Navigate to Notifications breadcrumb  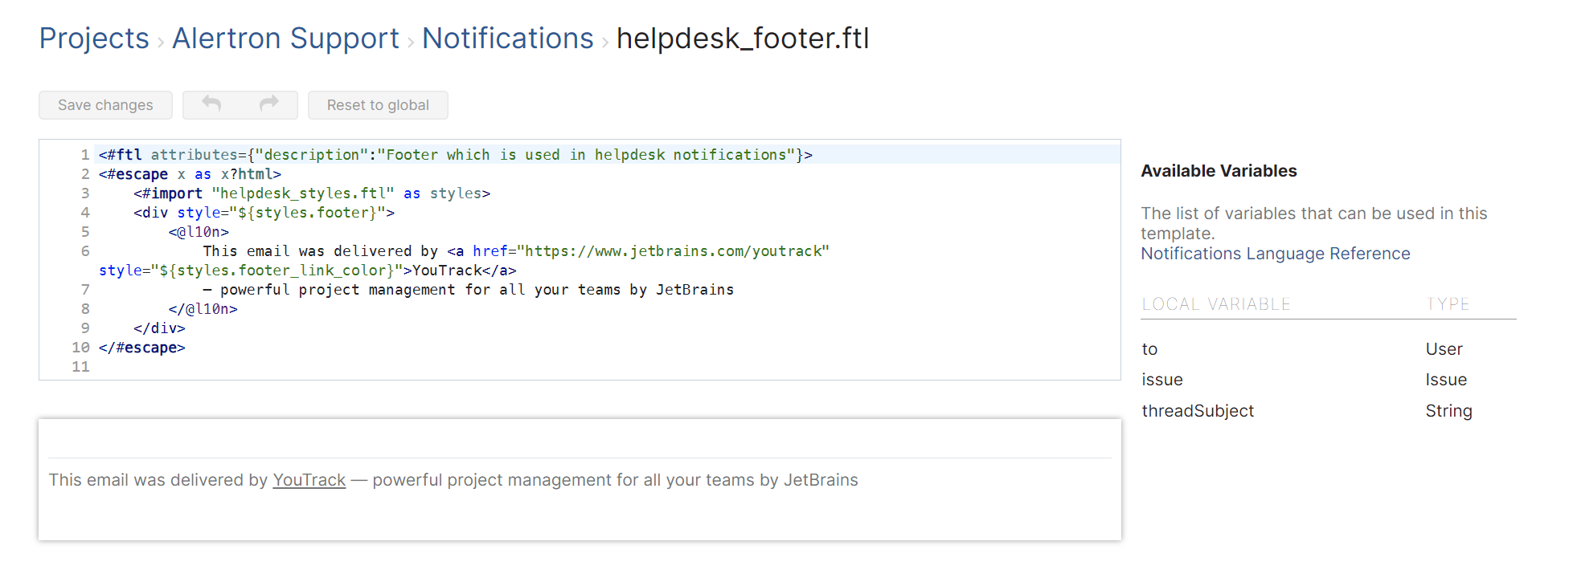(x=507, y=39)
